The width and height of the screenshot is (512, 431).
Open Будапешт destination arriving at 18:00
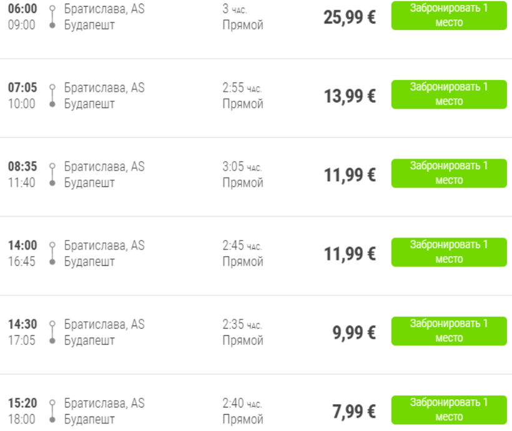[90, 419]
